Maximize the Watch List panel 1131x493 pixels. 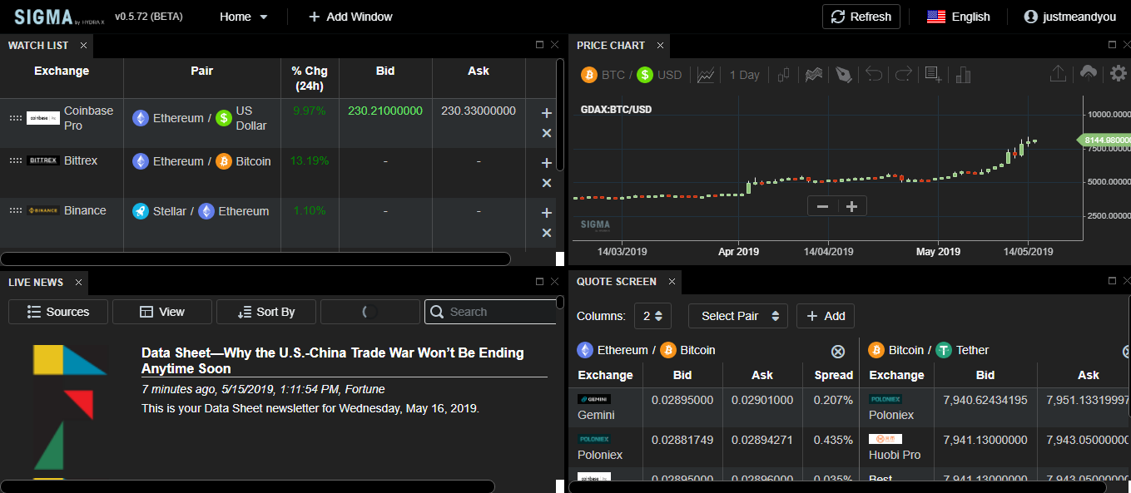(539, 45)
